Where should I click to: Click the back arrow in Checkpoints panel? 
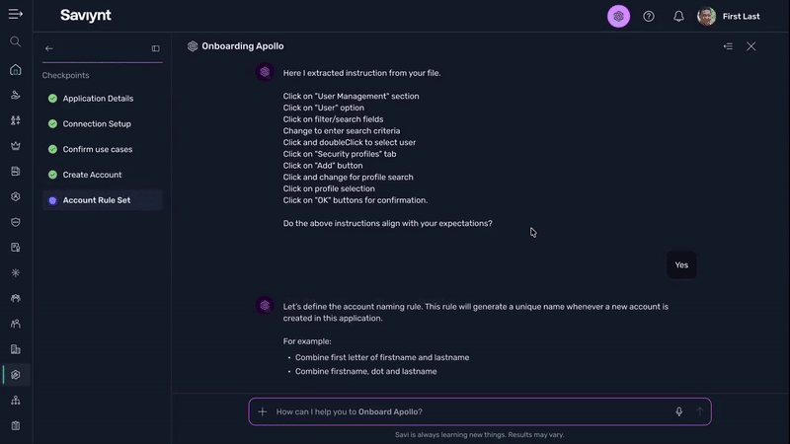tap(49, 48)
